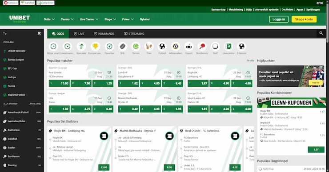This screenshot has height=172, width=329.
Task: Open the Sponsorskap link
Action: tap(218, 9)
